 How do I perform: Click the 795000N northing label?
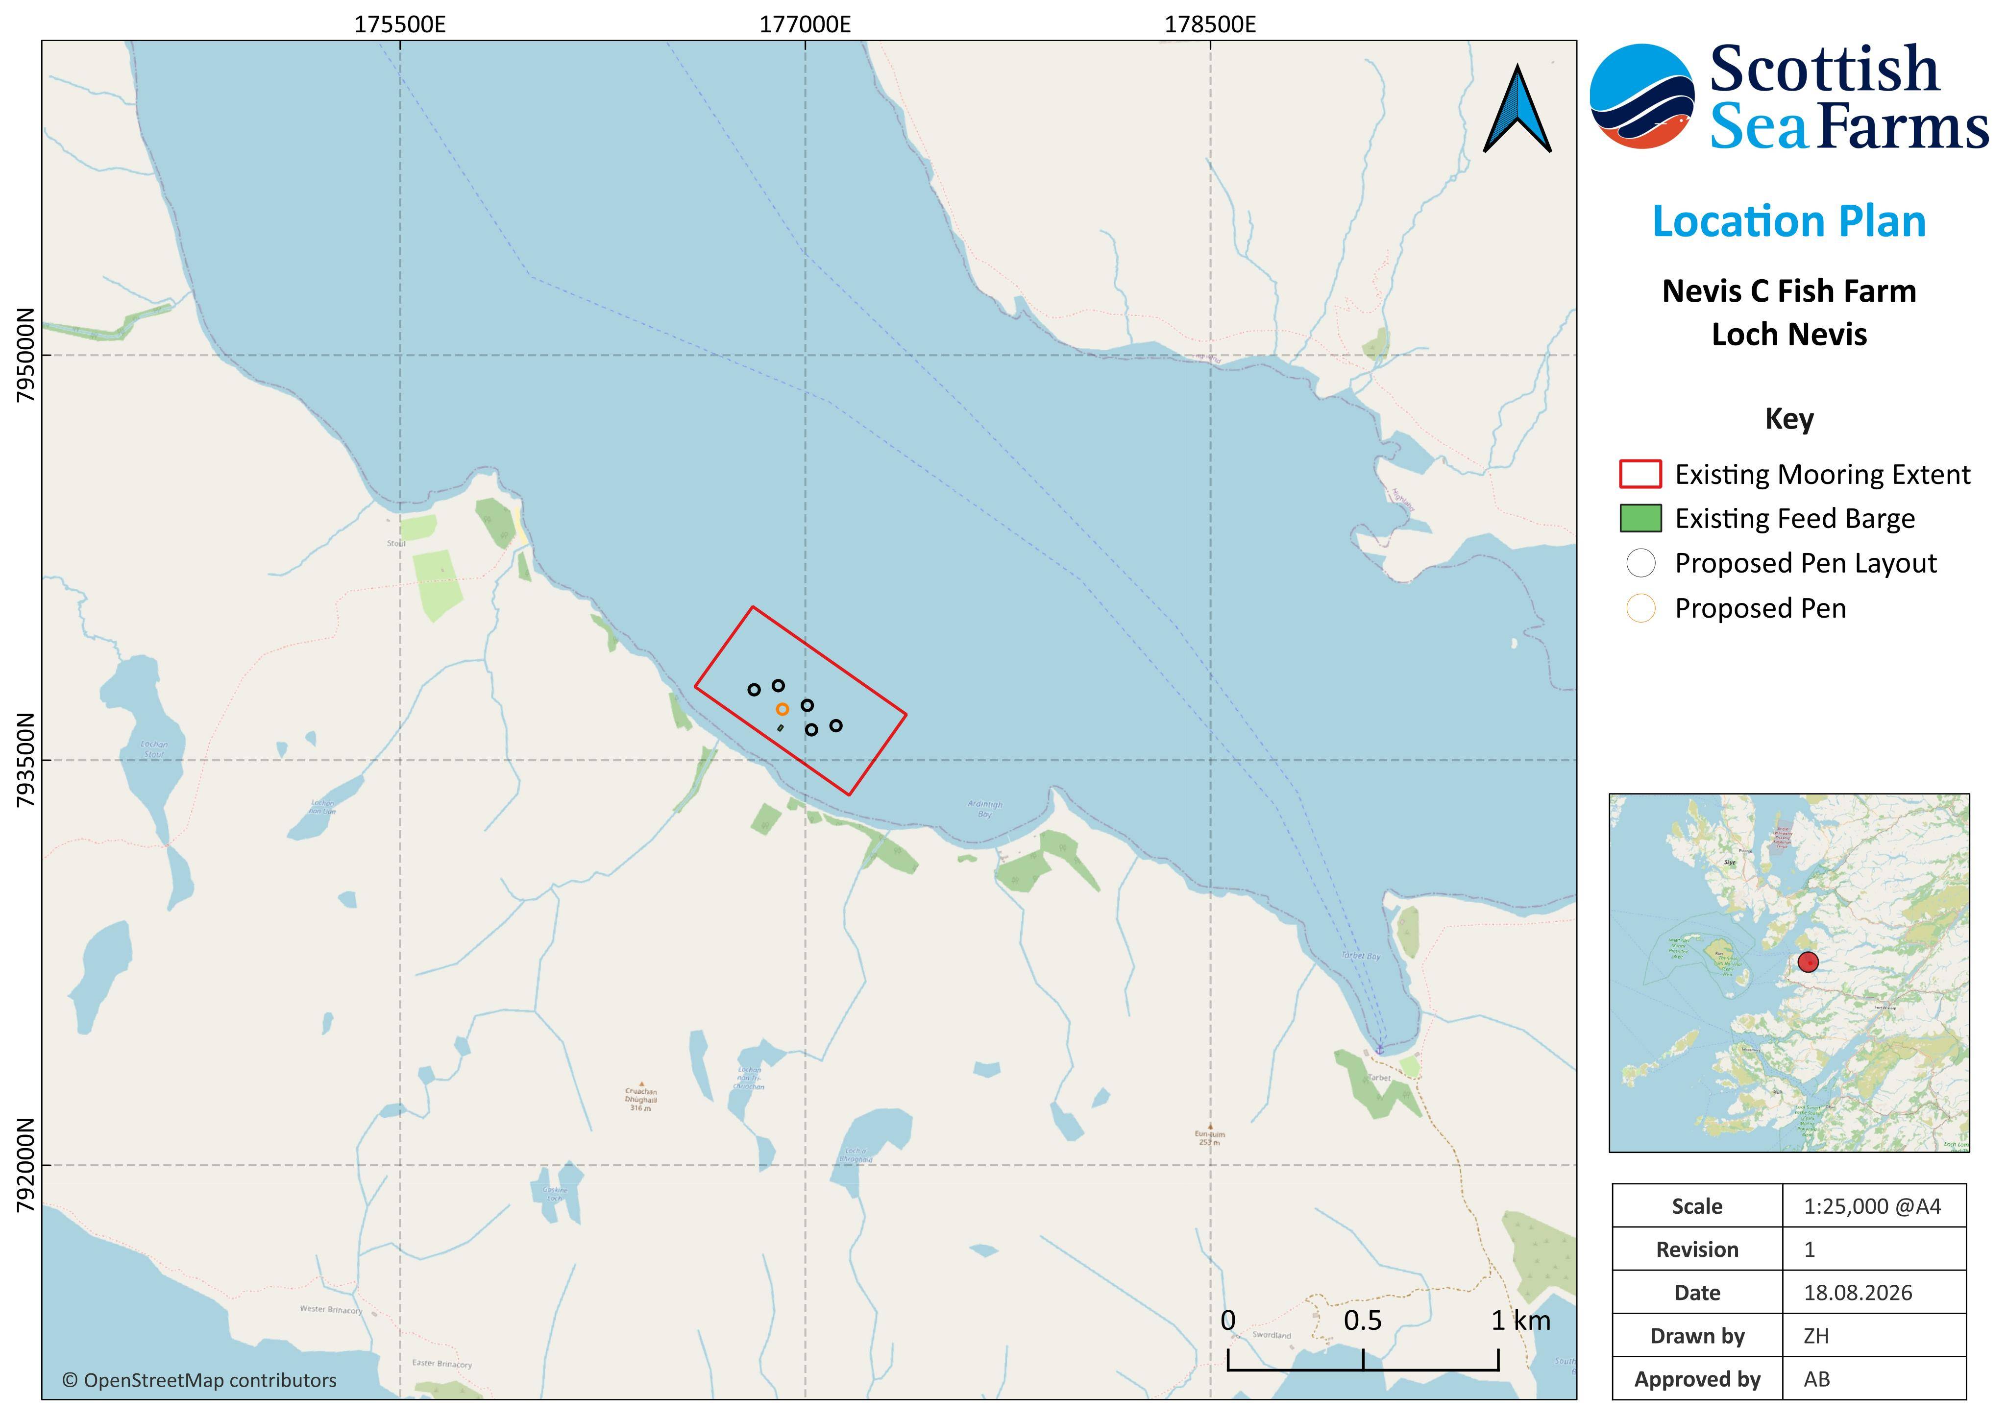click(25, 355)
